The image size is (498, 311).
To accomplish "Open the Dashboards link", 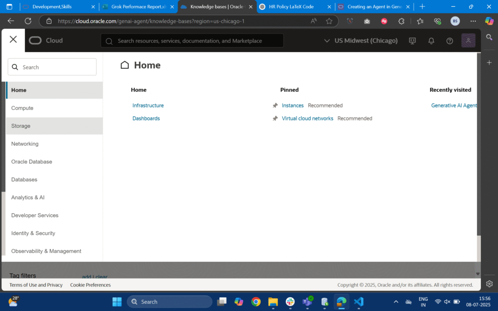I will pos(146,119).
